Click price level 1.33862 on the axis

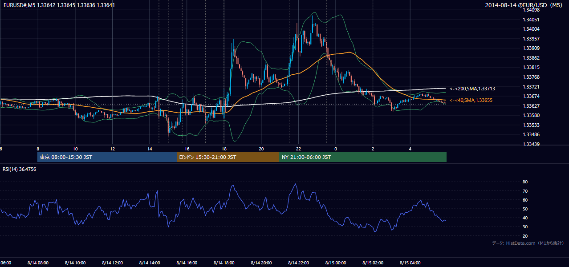[531, 58]
